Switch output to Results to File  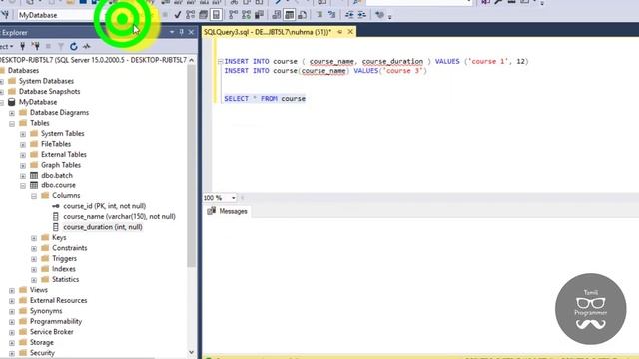[x=302, y=15]
